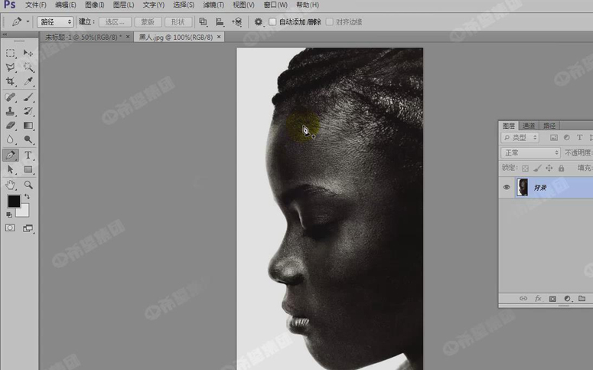Screen dimensions: 593x370
Task: Expand the 类型 layer filter dropdown
Action: 520,138
